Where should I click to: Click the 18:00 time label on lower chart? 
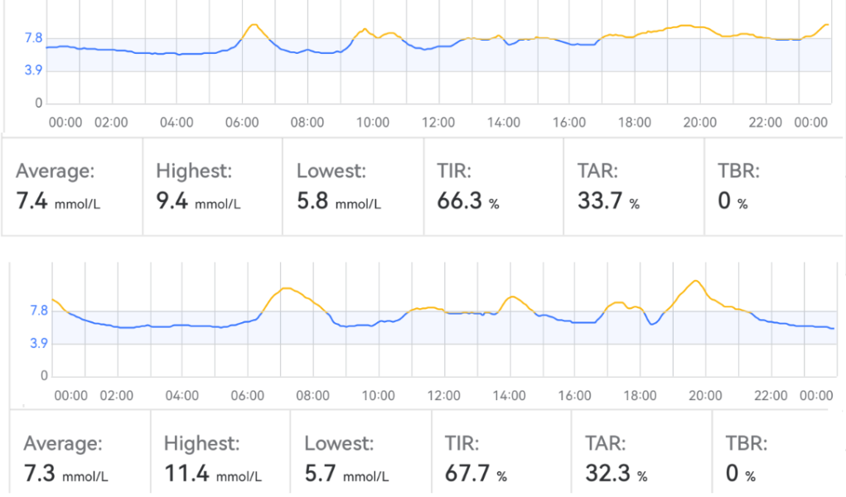[640, 395]
